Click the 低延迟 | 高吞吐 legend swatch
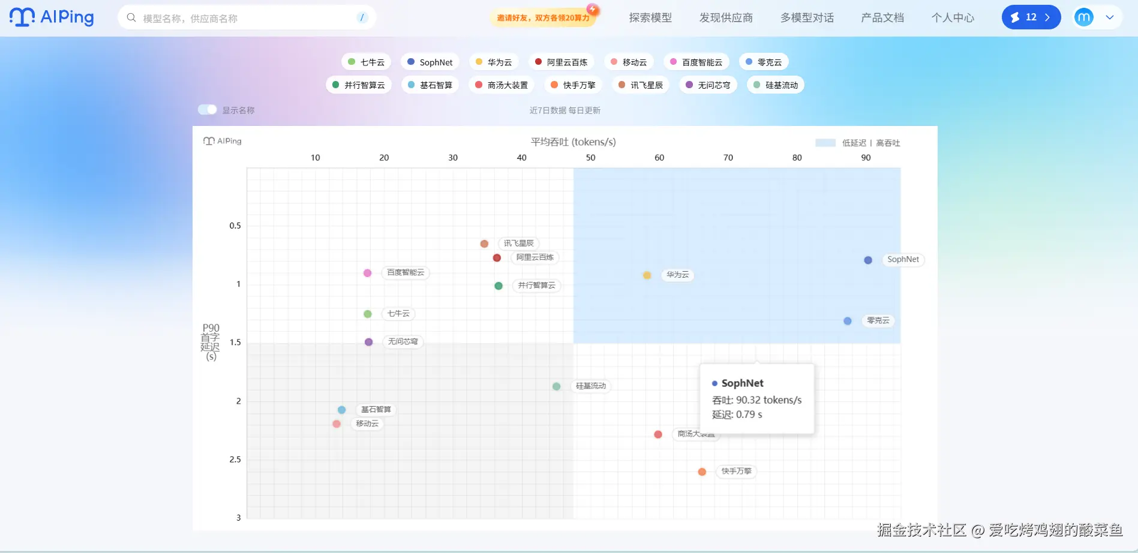 point(825,143)
